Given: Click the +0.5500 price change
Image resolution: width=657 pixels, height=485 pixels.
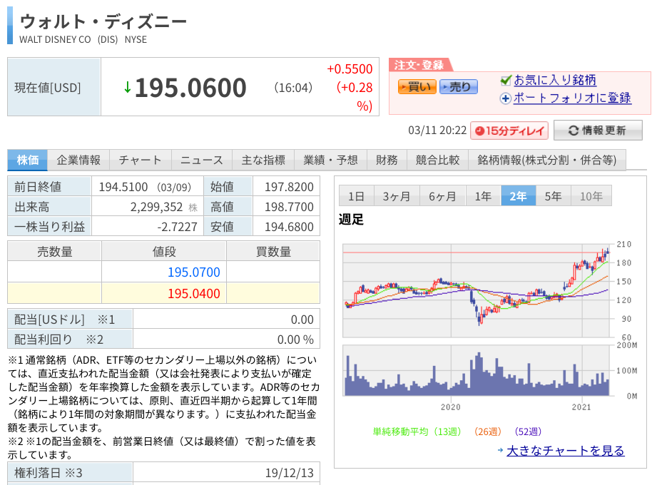Looking at the screenshot, I should click(x=350, y=68).
